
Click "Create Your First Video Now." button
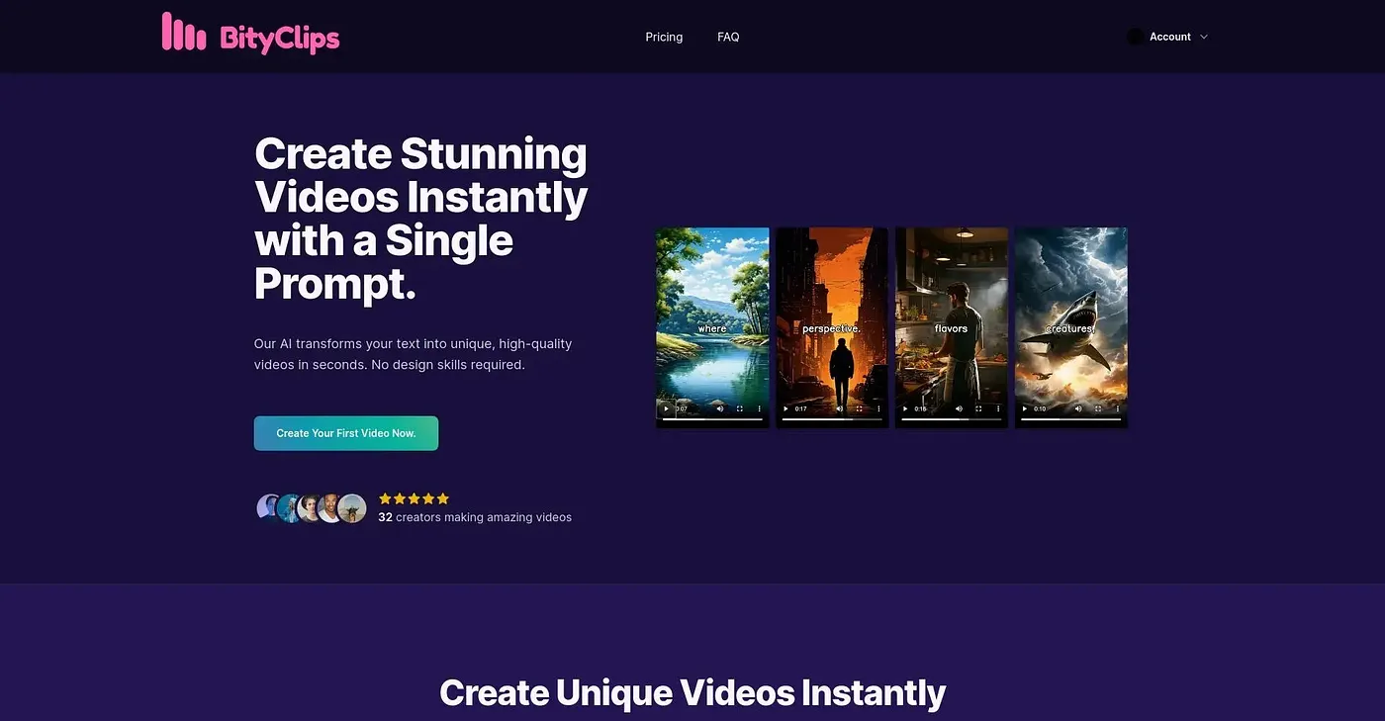346,433
